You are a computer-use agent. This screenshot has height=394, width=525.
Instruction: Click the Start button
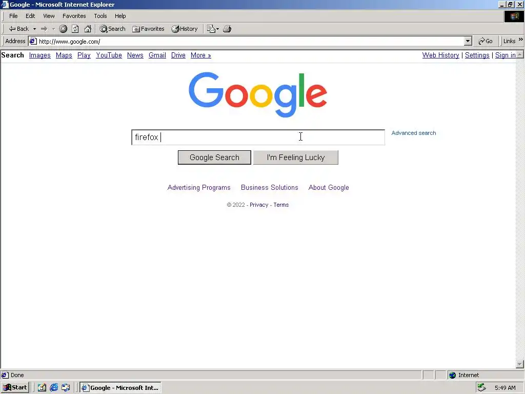tap(15, 388)
